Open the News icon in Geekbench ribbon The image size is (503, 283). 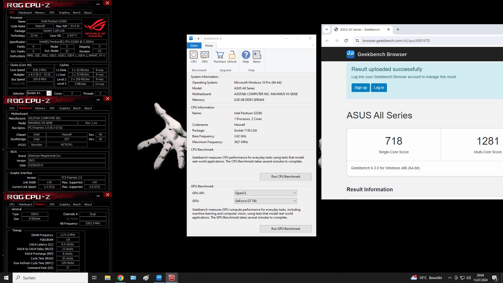pos(257,57)
